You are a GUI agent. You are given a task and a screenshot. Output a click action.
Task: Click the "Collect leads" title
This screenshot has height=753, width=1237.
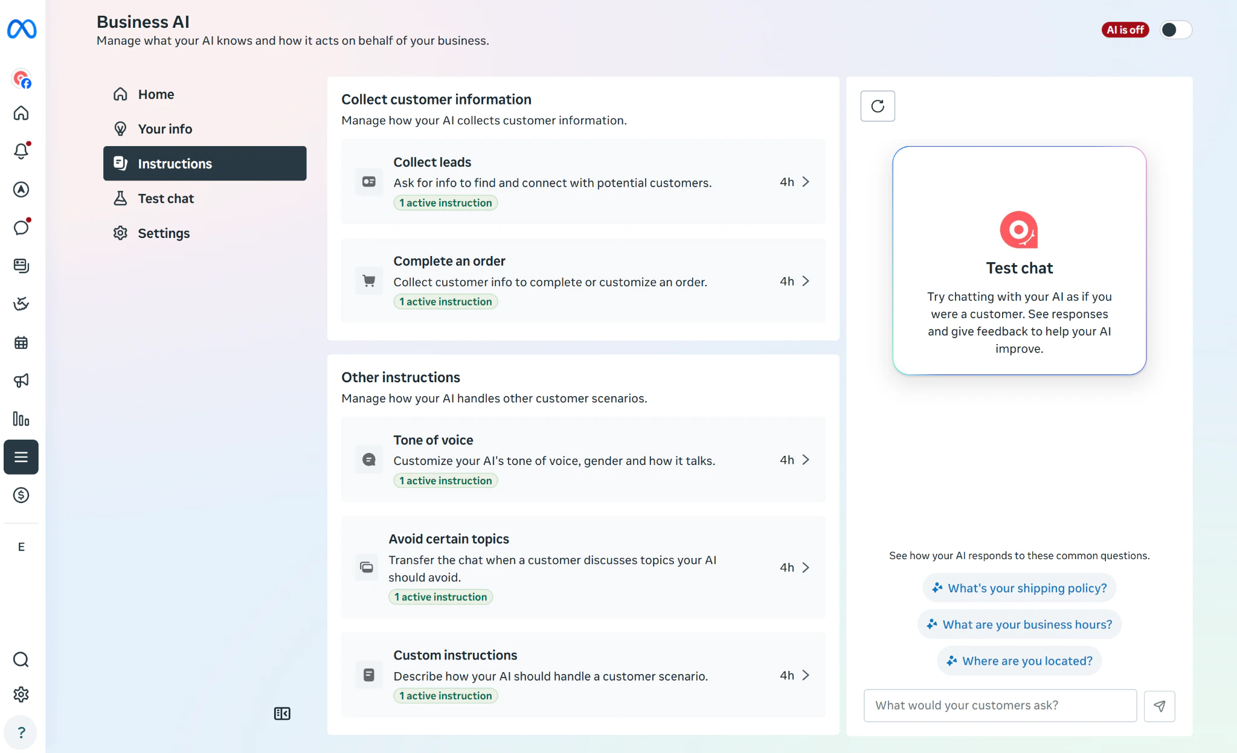(x=432, y=162)
